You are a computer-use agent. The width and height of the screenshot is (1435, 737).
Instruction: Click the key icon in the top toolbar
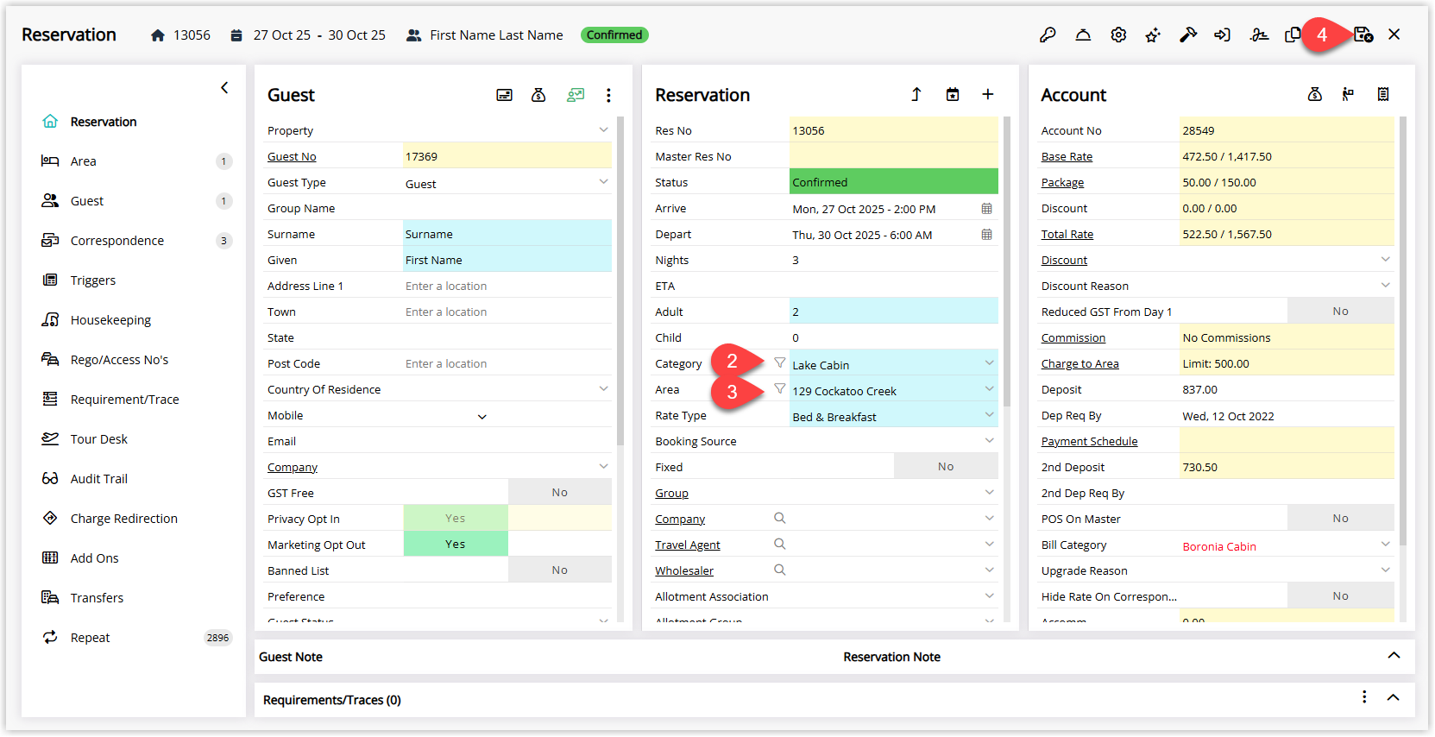[1048, 35]
